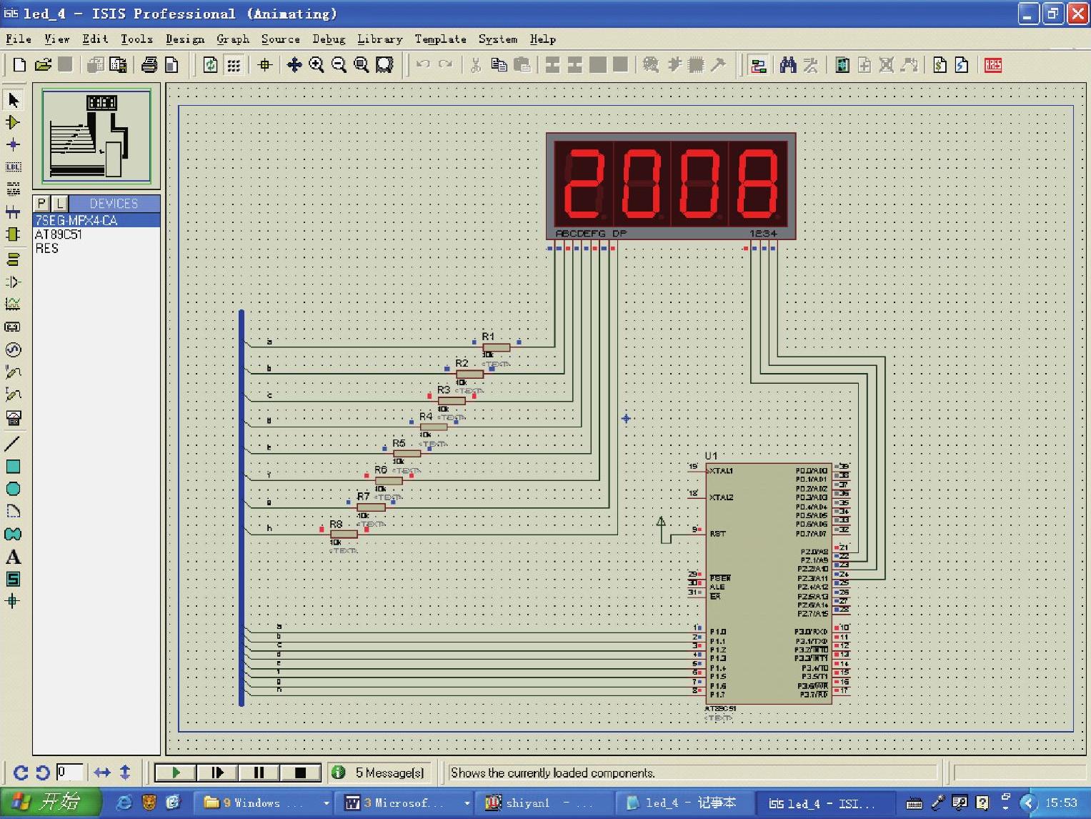The height and width of the screenshot is (819, 1091).
Task: Select 2D graphics circle tool
Action: (13, 489)
